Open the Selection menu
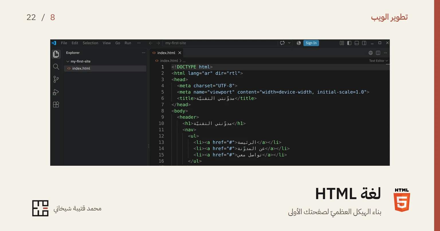This screenshot has width=440, height=231. point(91,43)
